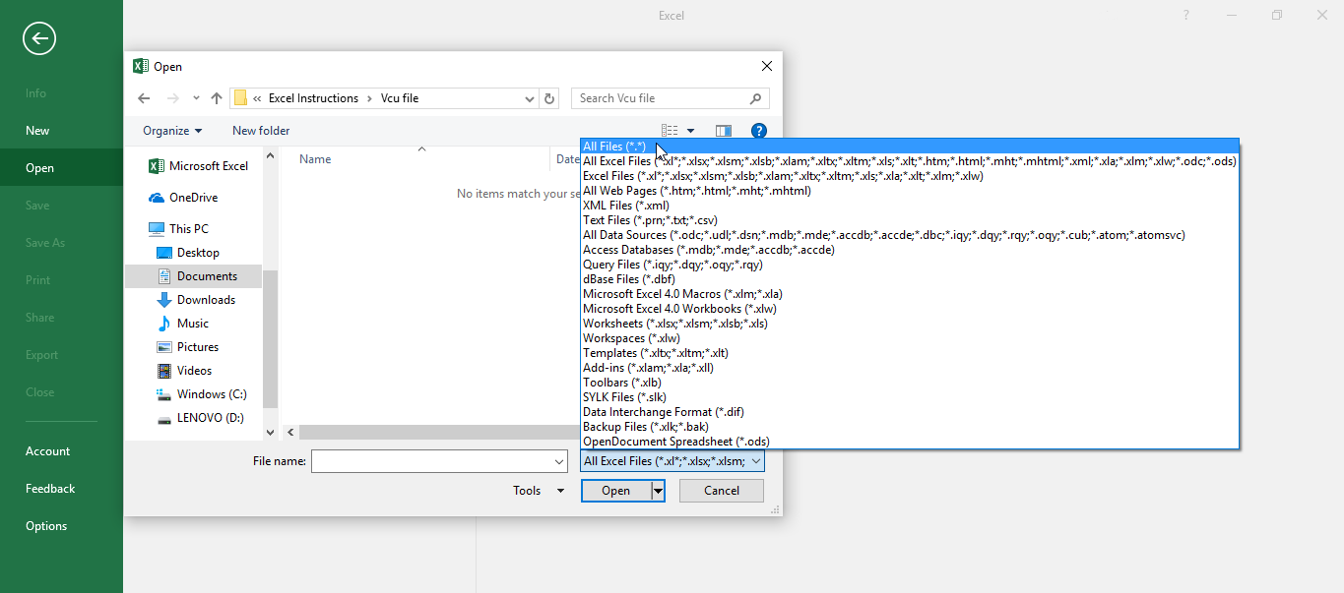Collapse the file type combo box
This screenshot has width=1344, height=593.
[x=755, y=461]
